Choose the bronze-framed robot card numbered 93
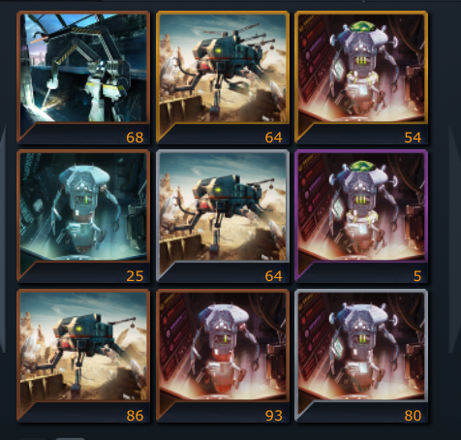 click(x=223, y=356)
